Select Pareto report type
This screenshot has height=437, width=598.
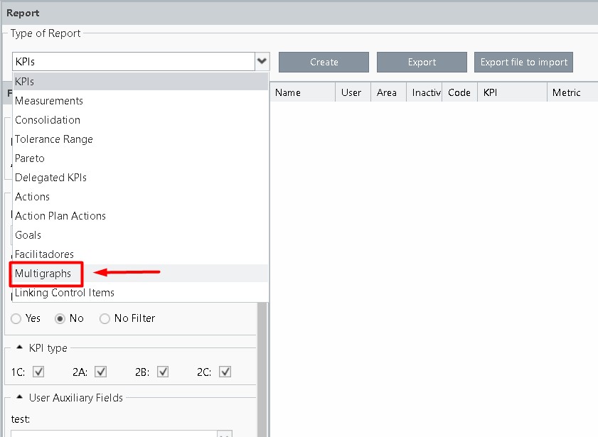(30, 158)
